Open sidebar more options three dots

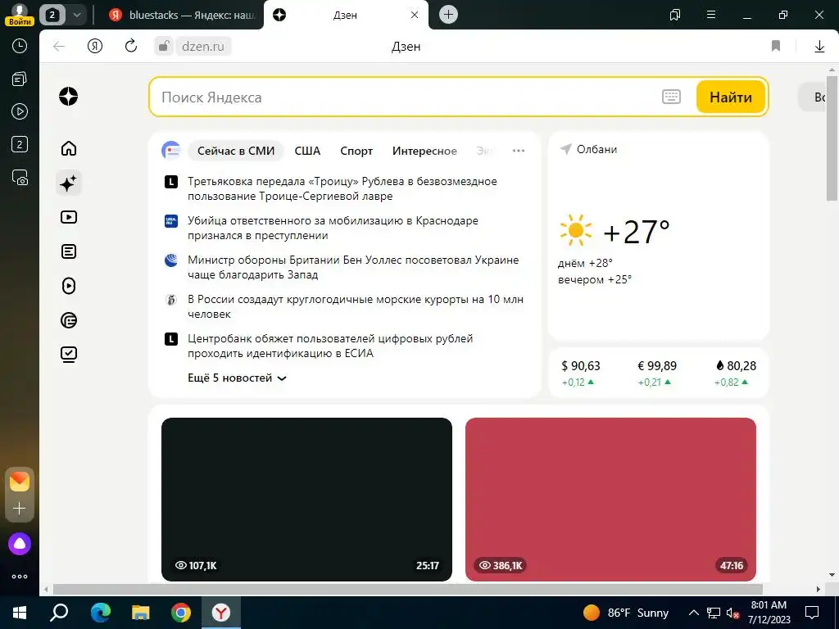[x=20, y=577]
